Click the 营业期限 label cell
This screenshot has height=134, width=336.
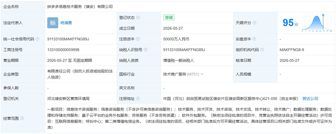pyautogui.click(x=23, y=60)
